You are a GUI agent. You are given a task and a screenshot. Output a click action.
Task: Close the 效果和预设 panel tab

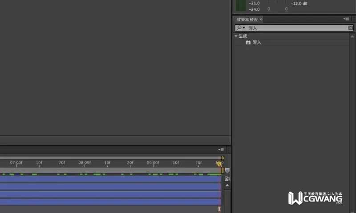tap(261, 20)
